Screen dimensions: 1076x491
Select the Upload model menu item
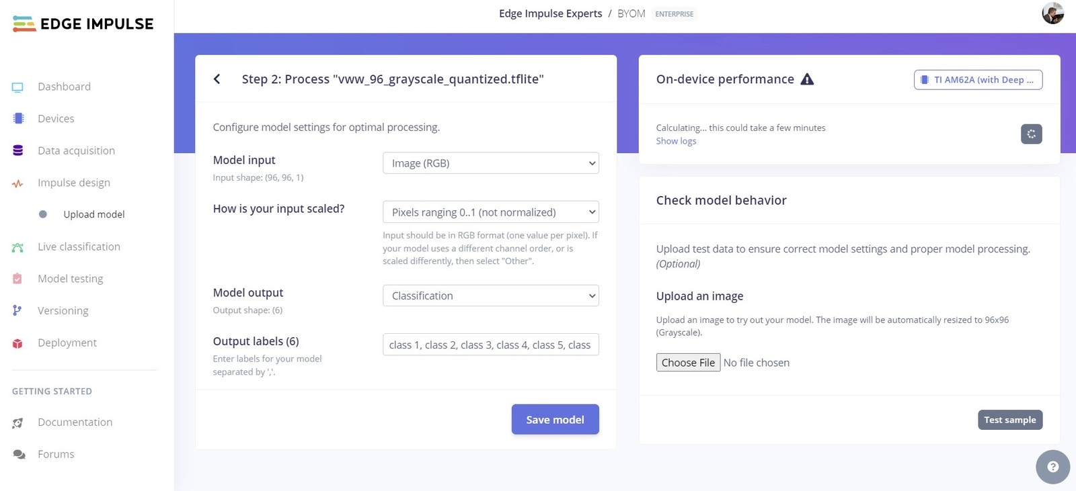point(94,214)
